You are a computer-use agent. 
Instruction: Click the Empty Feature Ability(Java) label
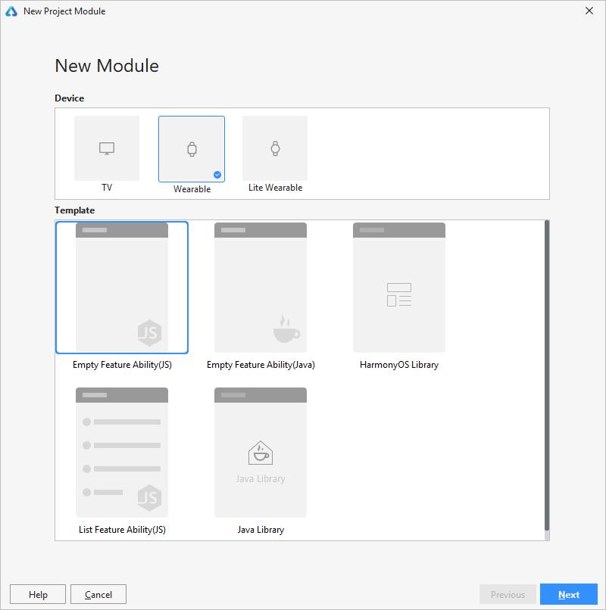261,365
